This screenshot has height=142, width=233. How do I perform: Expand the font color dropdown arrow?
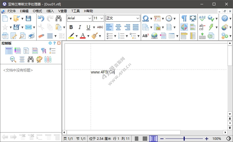coord(88,36)
